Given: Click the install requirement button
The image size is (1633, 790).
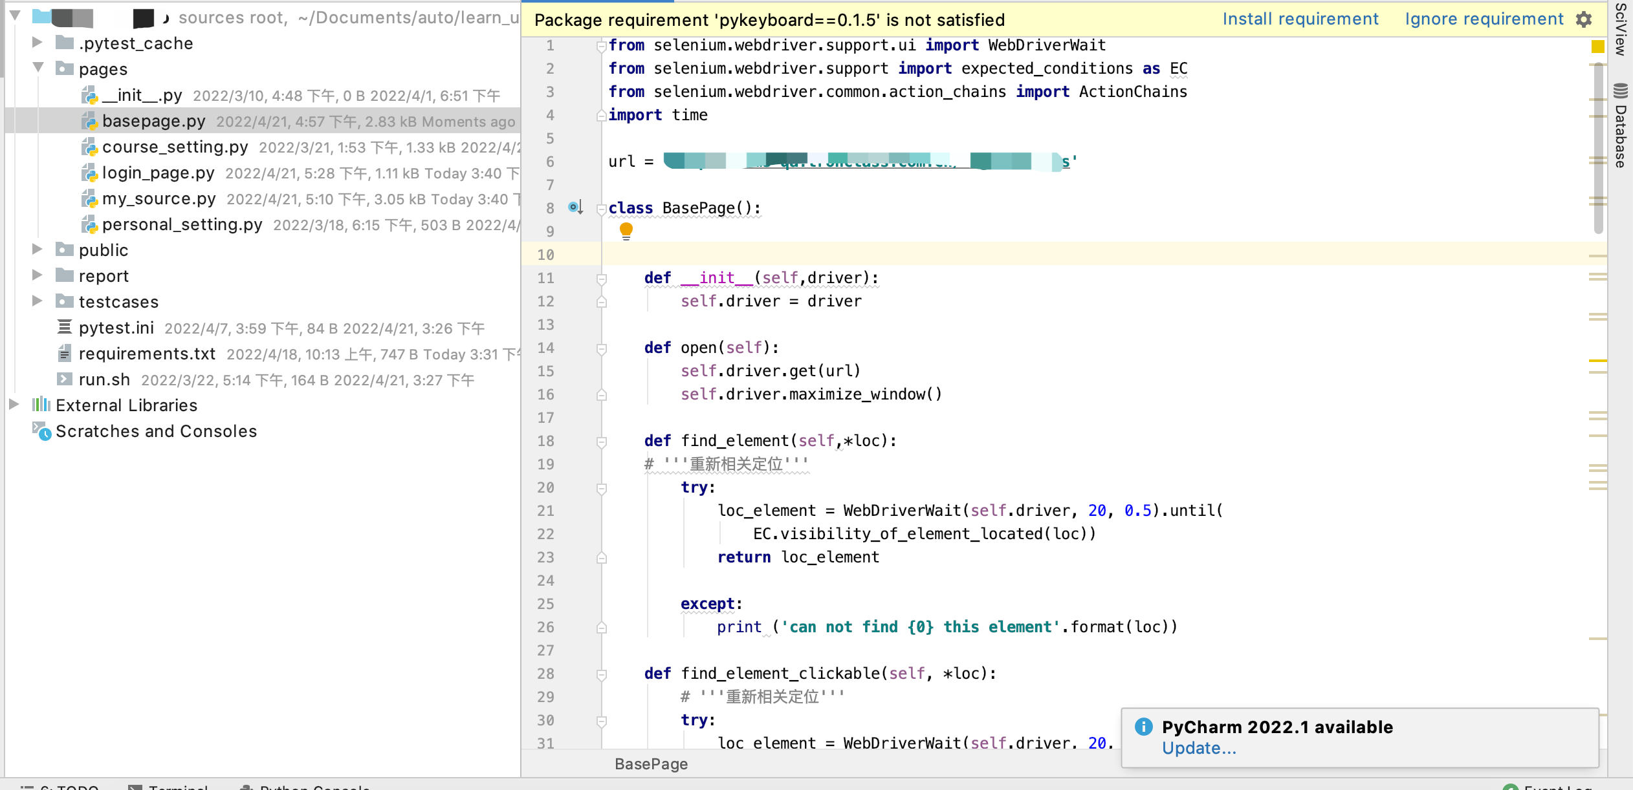Looking at the screenshot, I should point(1298,20).
